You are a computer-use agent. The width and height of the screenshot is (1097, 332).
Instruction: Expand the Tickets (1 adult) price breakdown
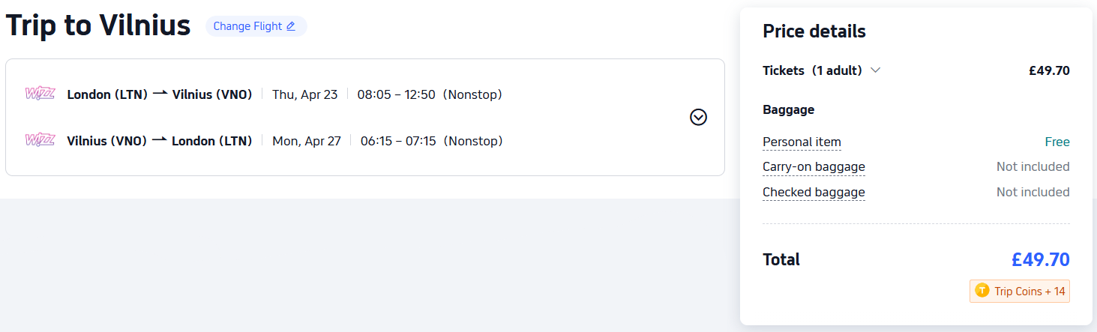[x=875, y=70]
